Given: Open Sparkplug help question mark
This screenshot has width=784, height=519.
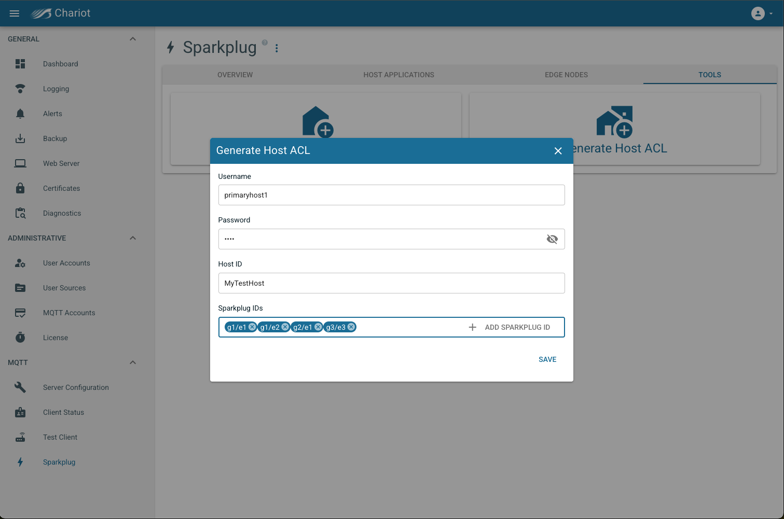Looking at the screenshot, I should point(265,43).
